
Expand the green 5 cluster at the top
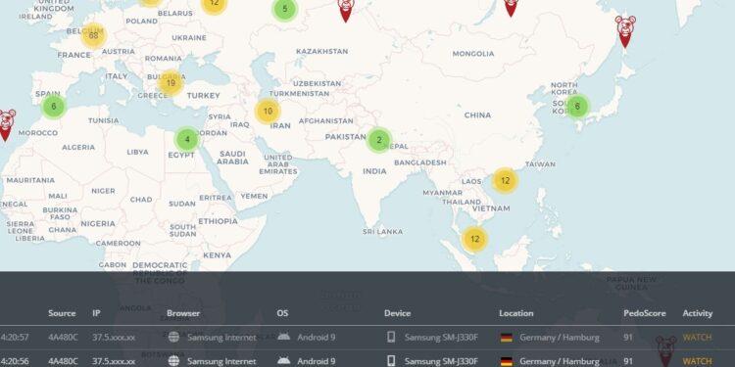[285, 9]
